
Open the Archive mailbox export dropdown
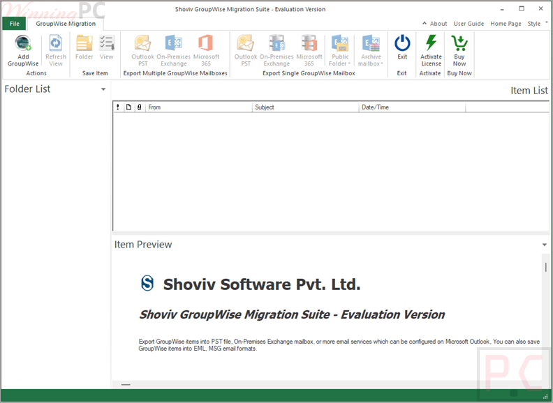pyautogui.click(x=371, y=50)
